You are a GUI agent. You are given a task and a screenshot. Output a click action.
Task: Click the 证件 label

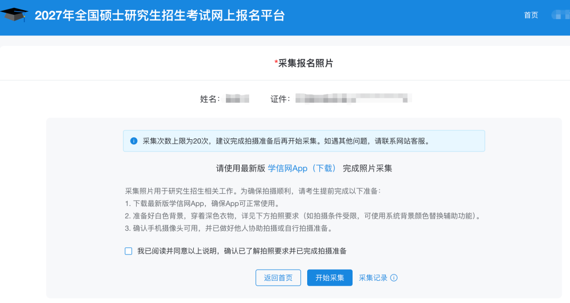coord(280,99)
